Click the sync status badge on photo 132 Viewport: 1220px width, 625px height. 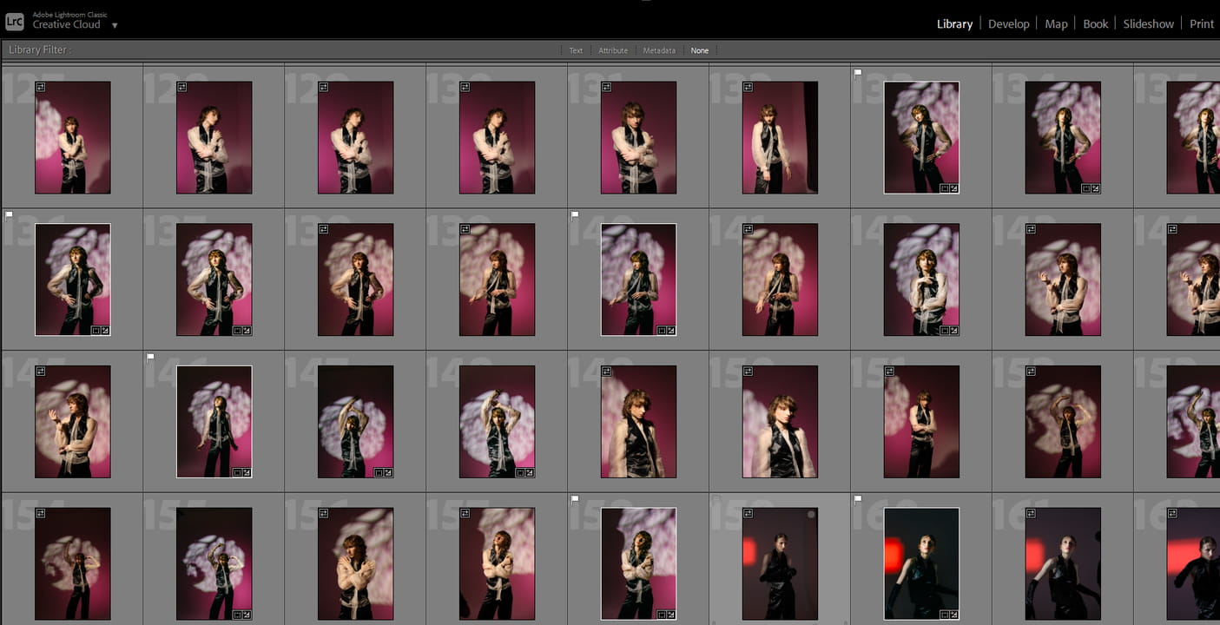click(x=748, y=87)
